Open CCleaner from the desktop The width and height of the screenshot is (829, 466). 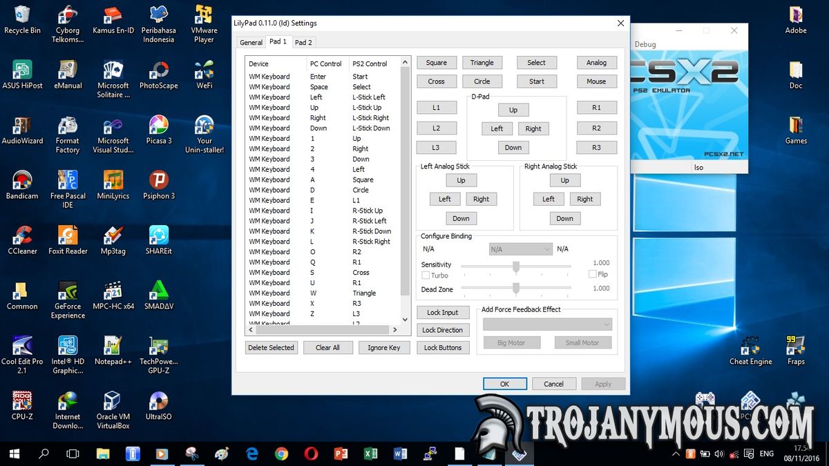tap(22, 240)
